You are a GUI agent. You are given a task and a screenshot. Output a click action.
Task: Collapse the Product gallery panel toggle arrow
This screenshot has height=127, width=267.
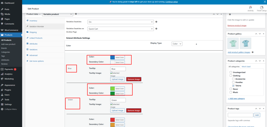[264, 34]
